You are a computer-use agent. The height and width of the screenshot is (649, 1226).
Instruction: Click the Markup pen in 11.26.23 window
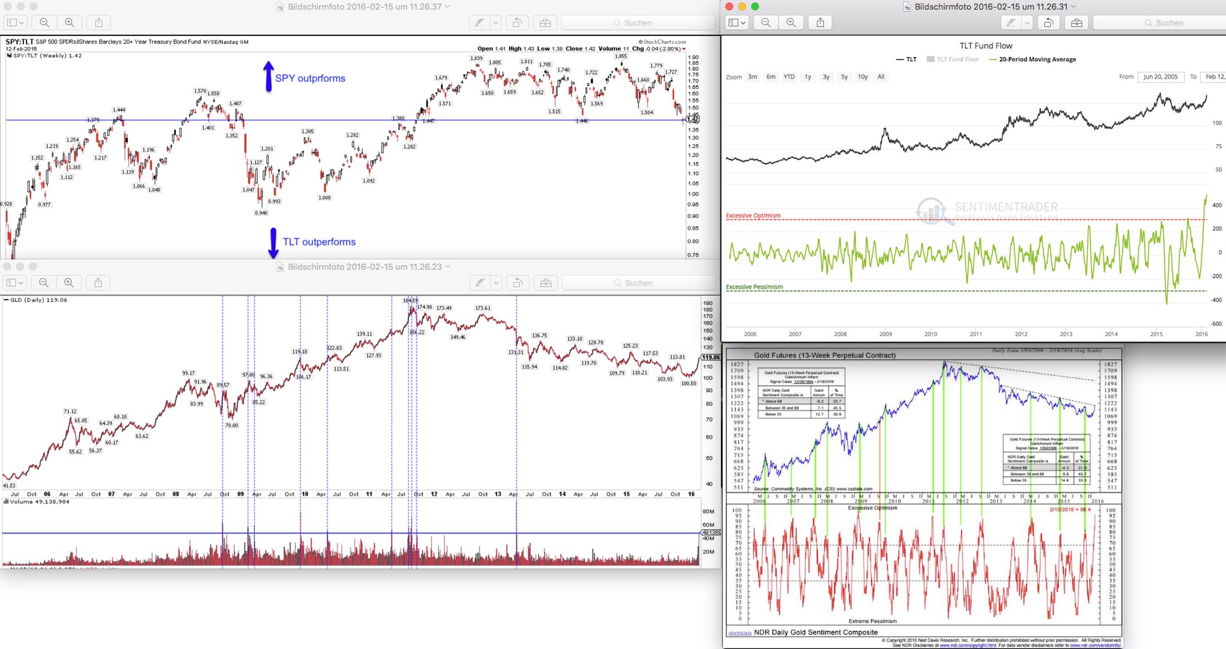pos(480,283)
